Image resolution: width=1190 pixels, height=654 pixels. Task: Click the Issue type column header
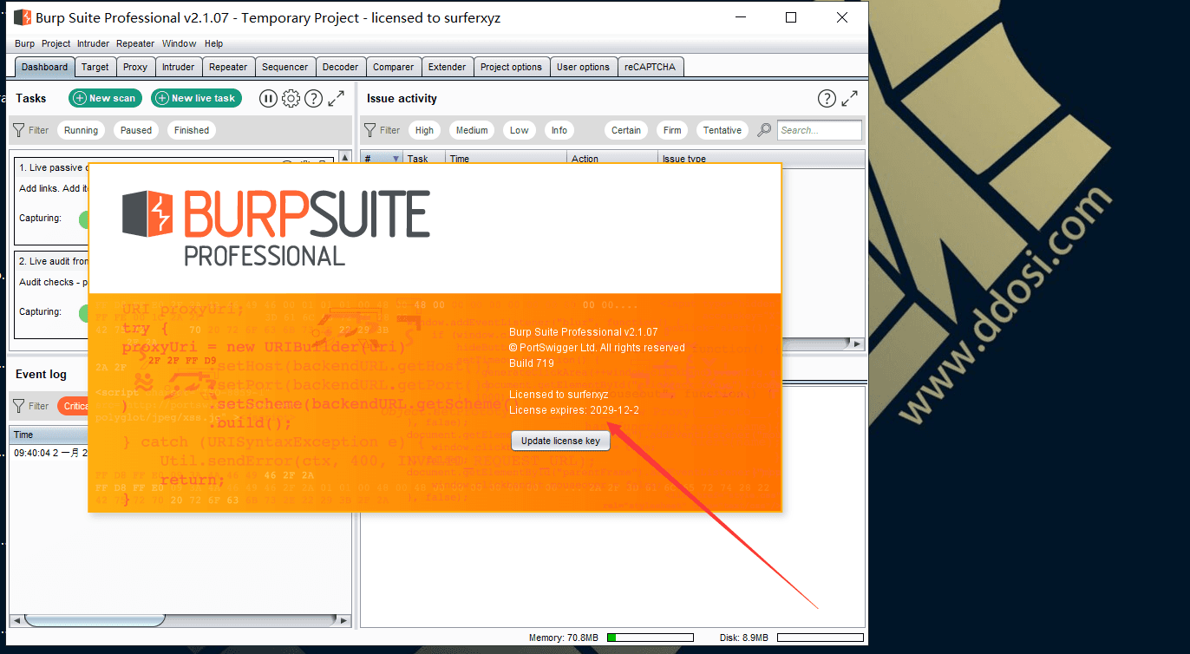pos(762,159)
